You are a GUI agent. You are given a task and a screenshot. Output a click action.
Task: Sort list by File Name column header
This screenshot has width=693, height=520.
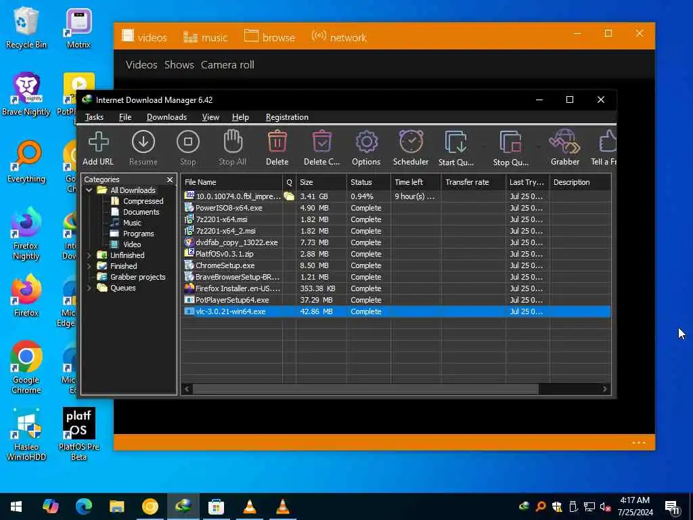(x=231, y=182)
